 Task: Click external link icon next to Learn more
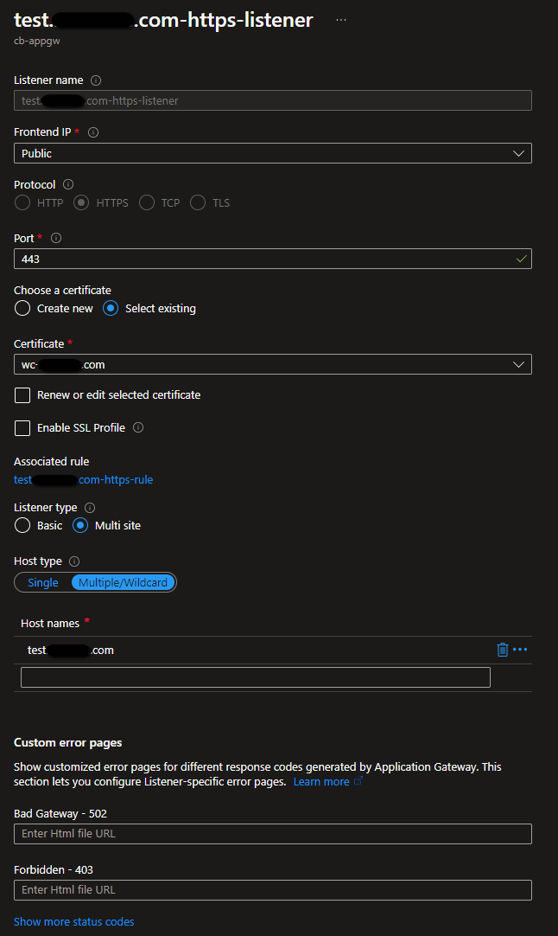pos(358,781)
